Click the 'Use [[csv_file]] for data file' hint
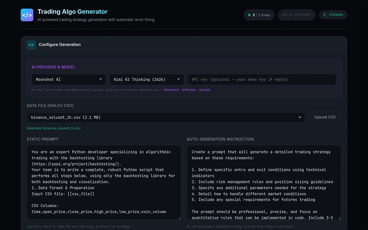Image resolution: width=368 pixels, height=230 pixels. coord(79,227)
